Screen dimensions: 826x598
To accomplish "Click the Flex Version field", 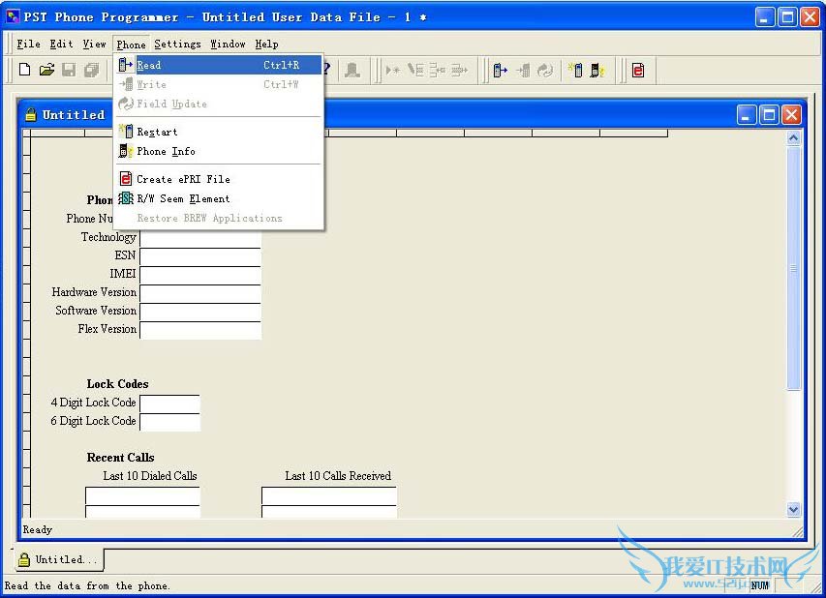I will pos(200,331).
